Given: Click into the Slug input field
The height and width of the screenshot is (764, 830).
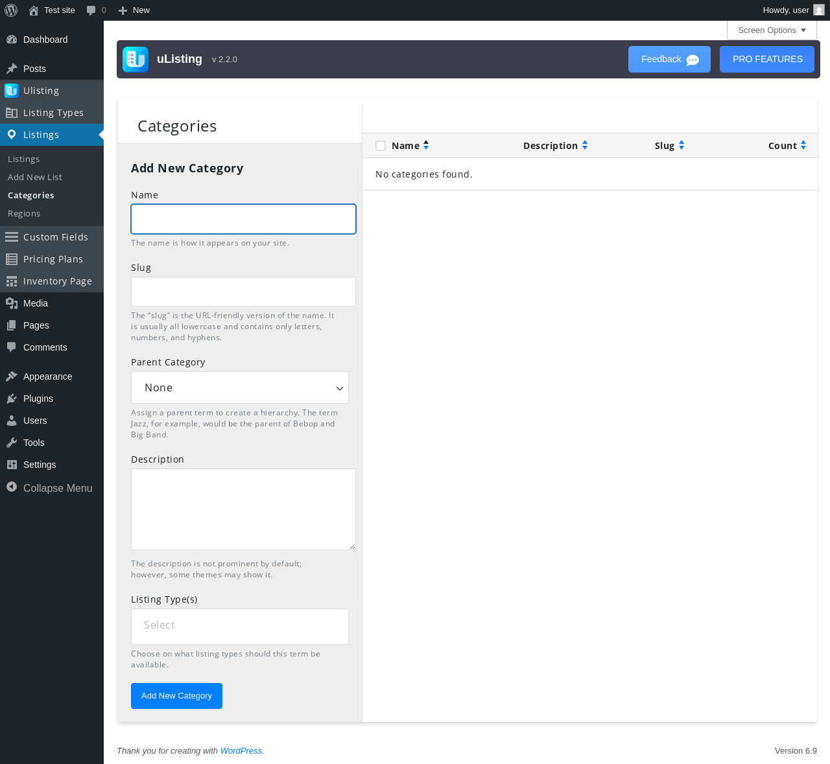Looking at the screenshot, I should (x=243, y=292).
